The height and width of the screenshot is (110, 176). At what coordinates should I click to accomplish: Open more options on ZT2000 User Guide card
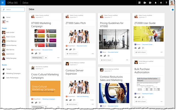tap(161, 52)
